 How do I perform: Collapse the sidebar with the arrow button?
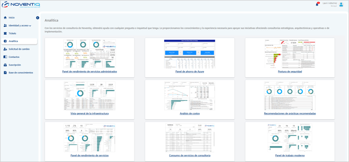(37, 18)
